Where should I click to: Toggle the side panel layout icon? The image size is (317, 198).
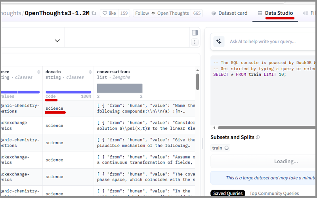click(195, 33)
